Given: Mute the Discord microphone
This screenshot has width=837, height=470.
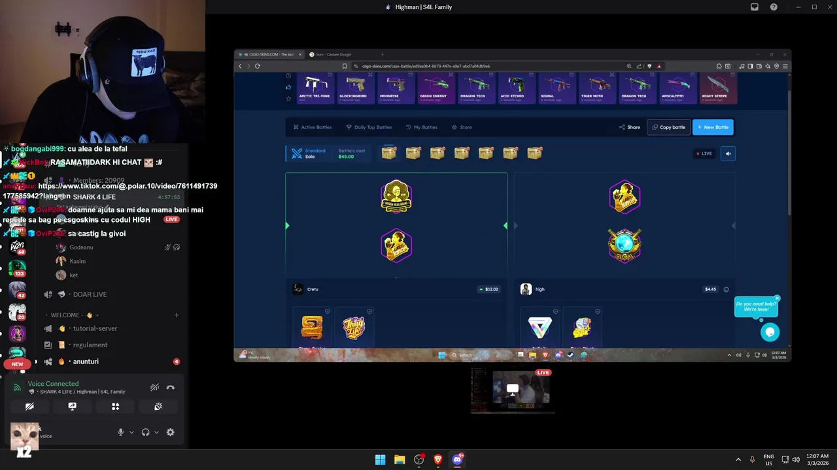Looking at the screenshot, I should [x=120, y=432].
